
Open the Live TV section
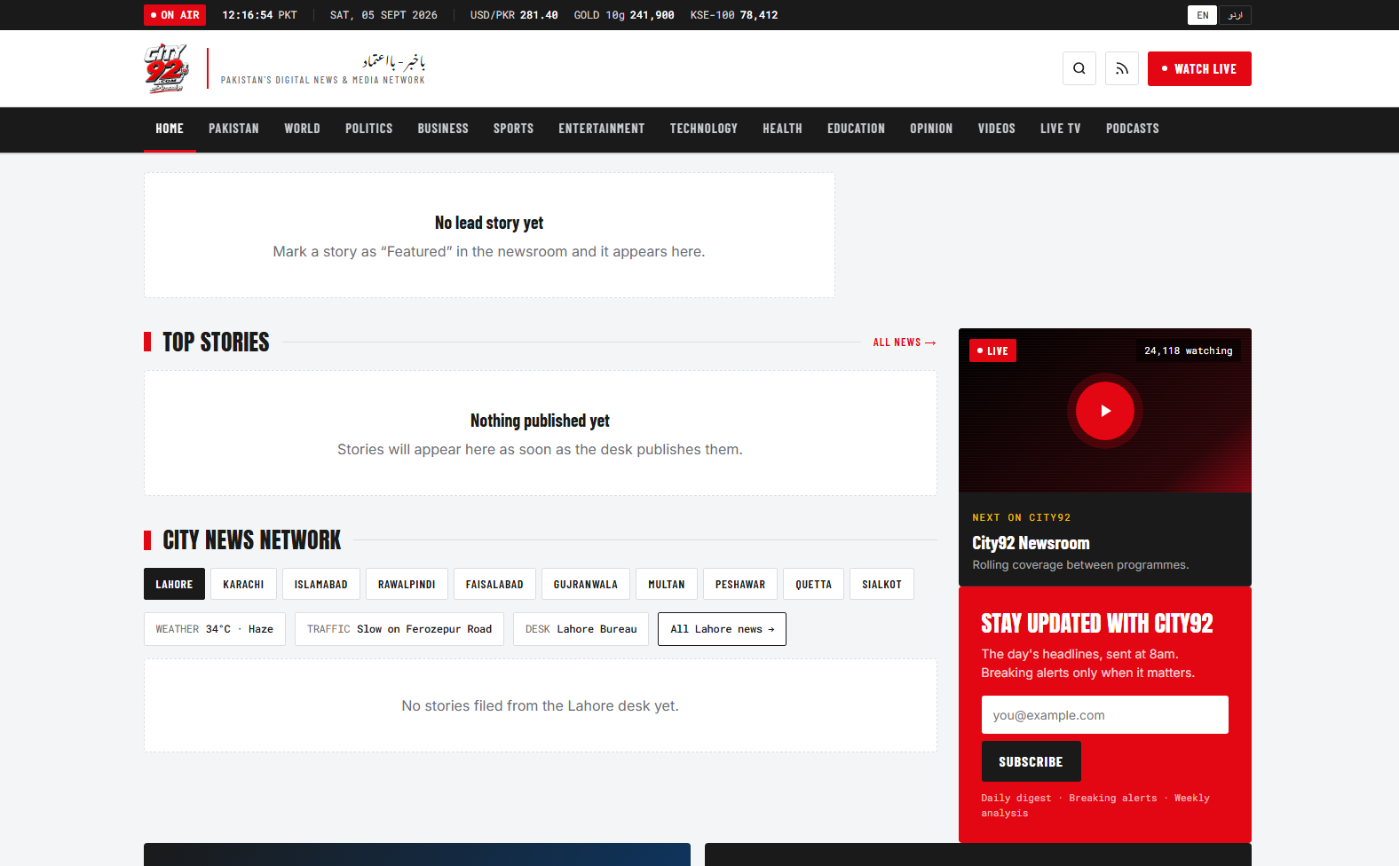pyautogui.click(x=1060, y=129)
